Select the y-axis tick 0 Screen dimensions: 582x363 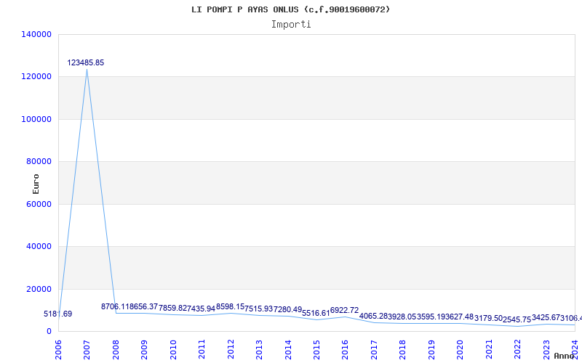tap(49, 331)
